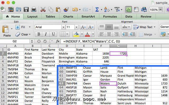The image size is (169, 105).
Task: Toggle underline formatting
Action: [53, 34]
